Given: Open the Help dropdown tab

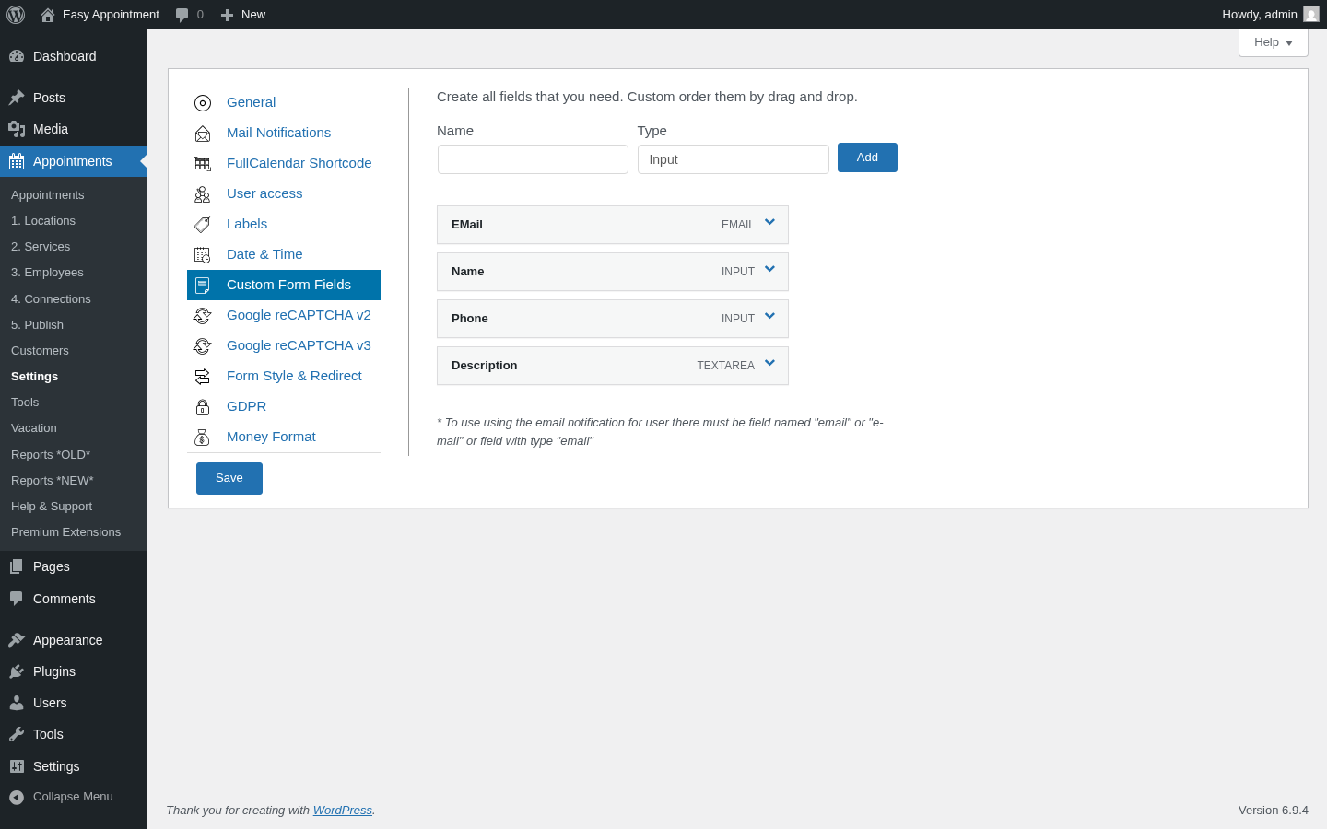Looking at the screenshot, I should pyautogui.click(x=1274, y=42).
